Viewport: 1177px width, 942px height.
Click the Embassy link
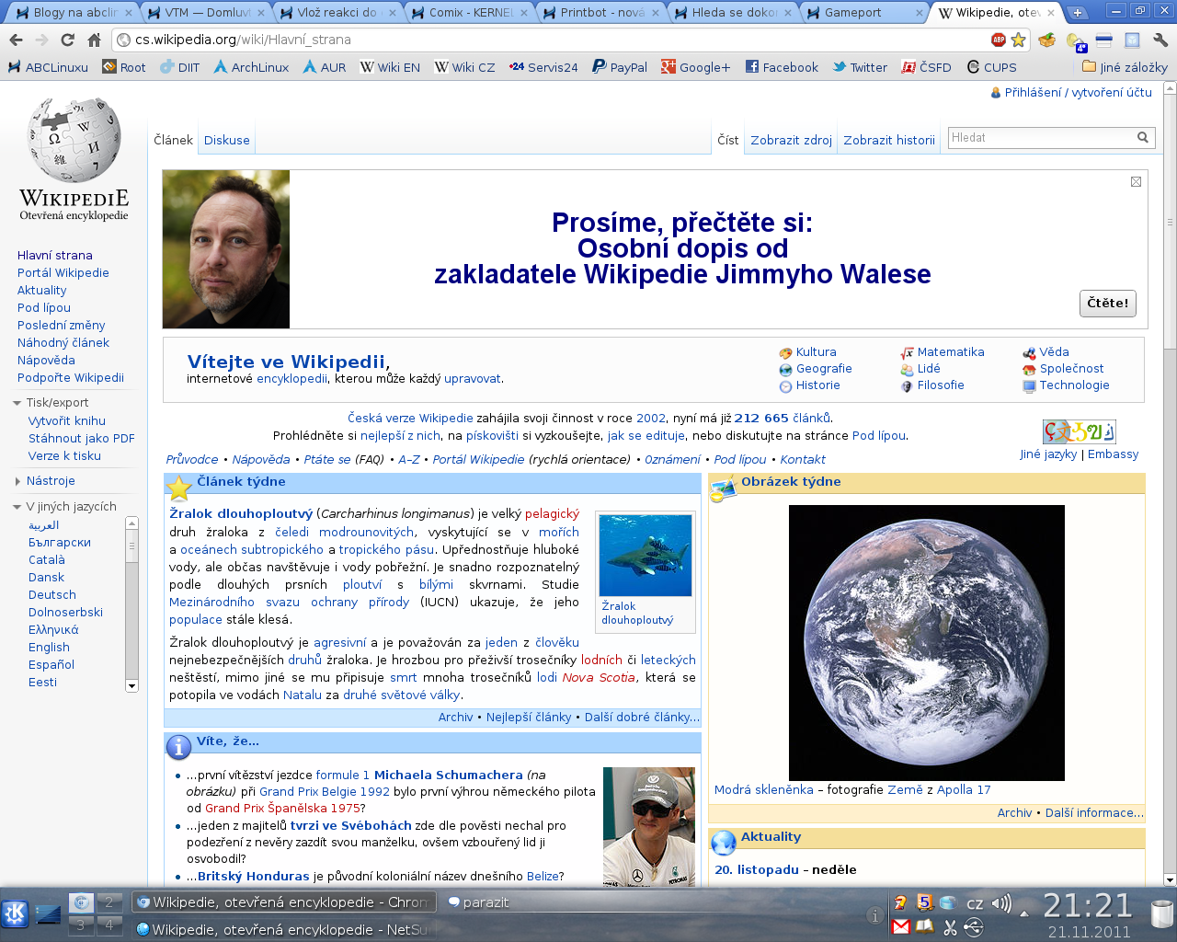(1113, 454)
